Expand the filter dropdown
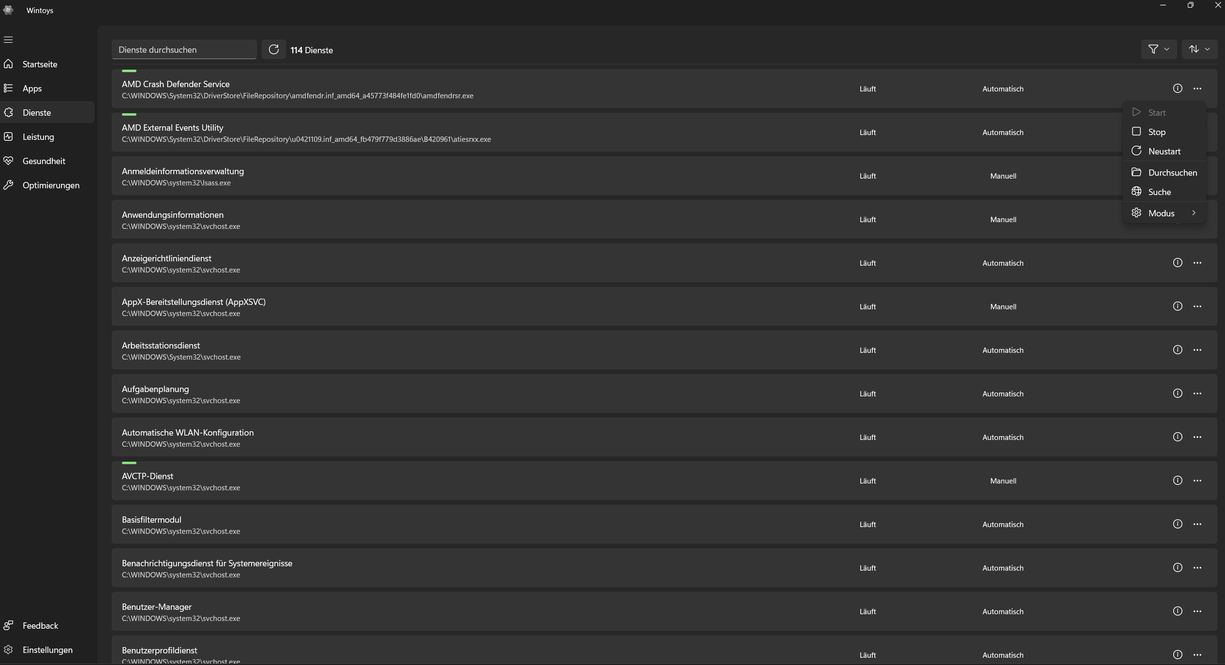Image resolution: width=1225 pixels, height=665 pixels. 1159,49
